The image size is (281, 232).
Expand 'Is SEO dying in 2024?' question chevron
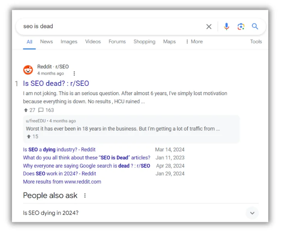click(252, 213)
